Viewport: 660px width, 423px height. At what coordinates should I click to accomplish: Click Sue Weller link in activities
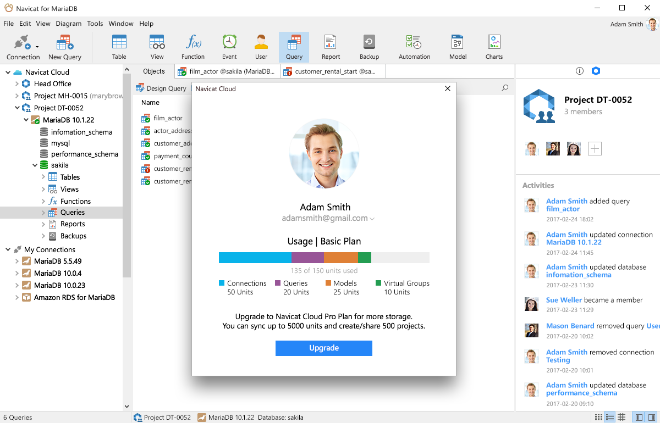[564, 300]
